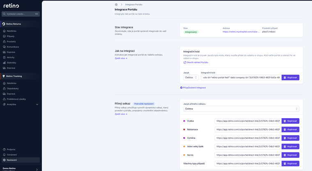Click the color square next to Reklamace
Viewport: 312px width, 171px height.
tap(184, 130)
